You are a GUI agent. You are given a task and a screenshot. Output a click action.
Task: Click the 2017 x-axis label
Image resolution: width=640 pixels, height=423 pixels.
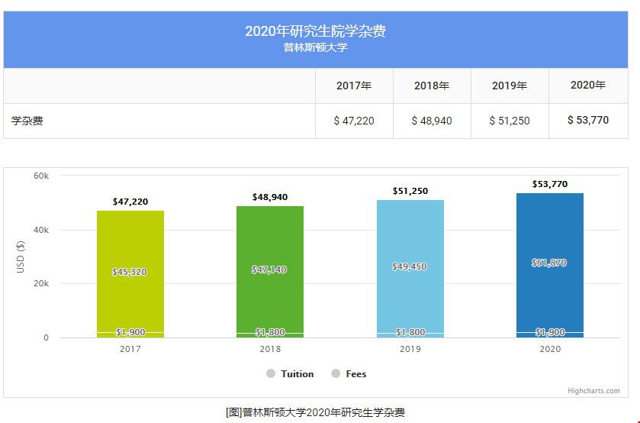tap(130, 349)
